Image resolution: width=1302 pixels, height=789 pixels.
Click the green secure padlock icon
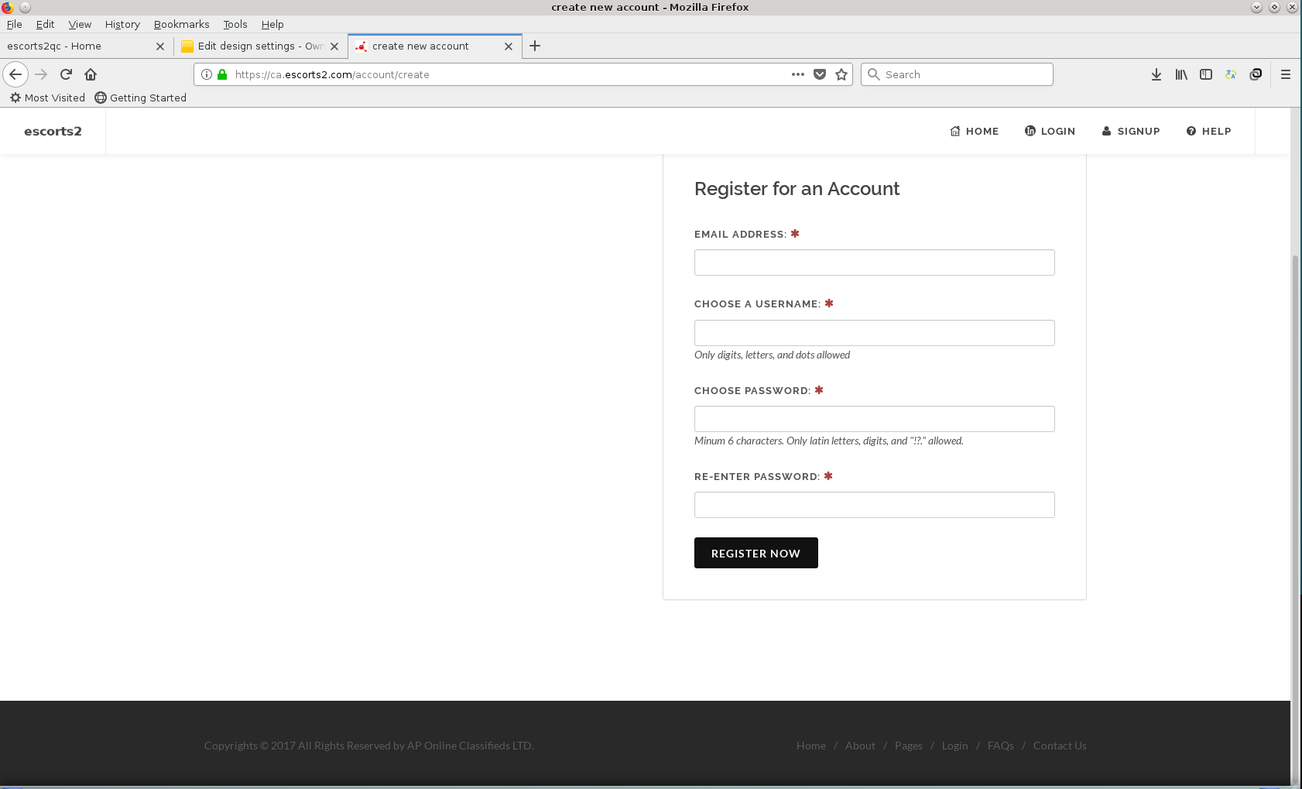pyautogui.click(x=222, y=74)
